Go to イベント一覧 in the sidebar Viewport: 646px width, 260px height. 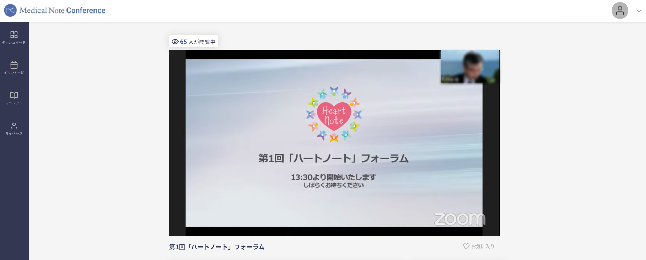[14, 68]
